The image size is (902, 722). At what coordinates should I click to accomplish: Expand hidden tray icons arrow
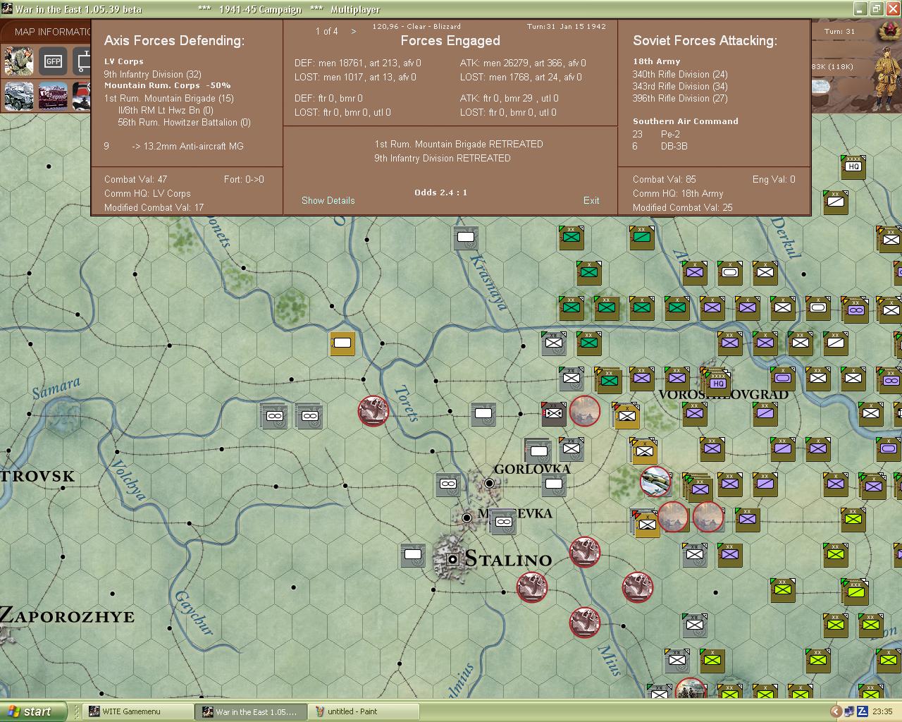(836, 711)
